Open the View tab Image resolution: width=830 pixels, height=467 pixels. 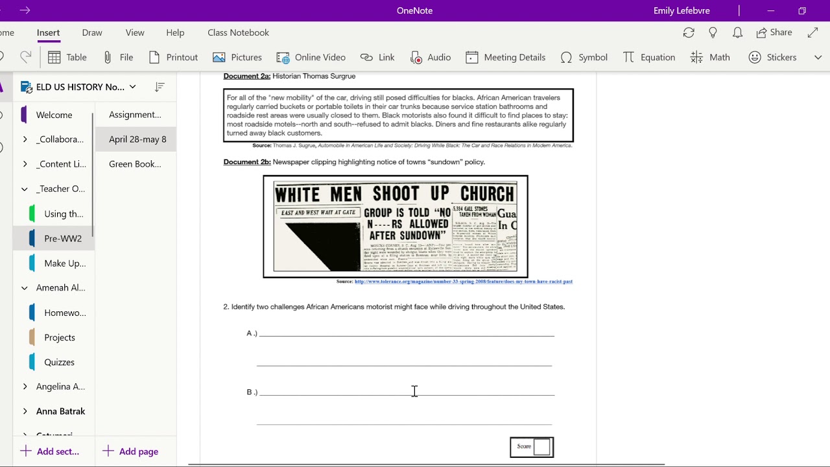click(x=135, y=32)
